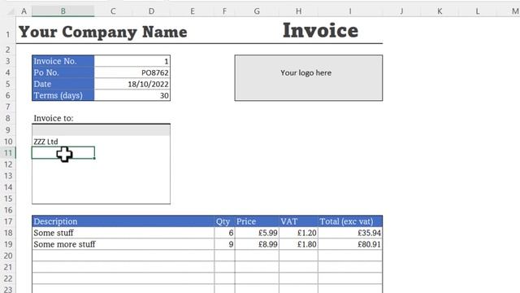This screenshot has width=520, height=293.
Task: Click the 'Invoice No.' label cell
Action: pos(63,61)
